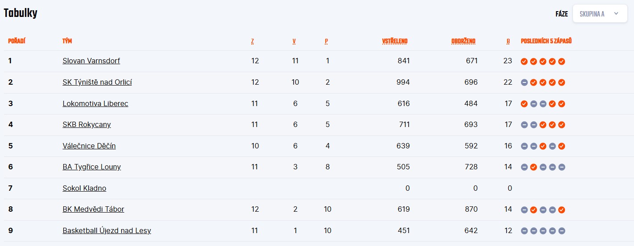Click third result icon in SKB Rokycany row
This screenshot has width=634, height=246.
(543, 125)
